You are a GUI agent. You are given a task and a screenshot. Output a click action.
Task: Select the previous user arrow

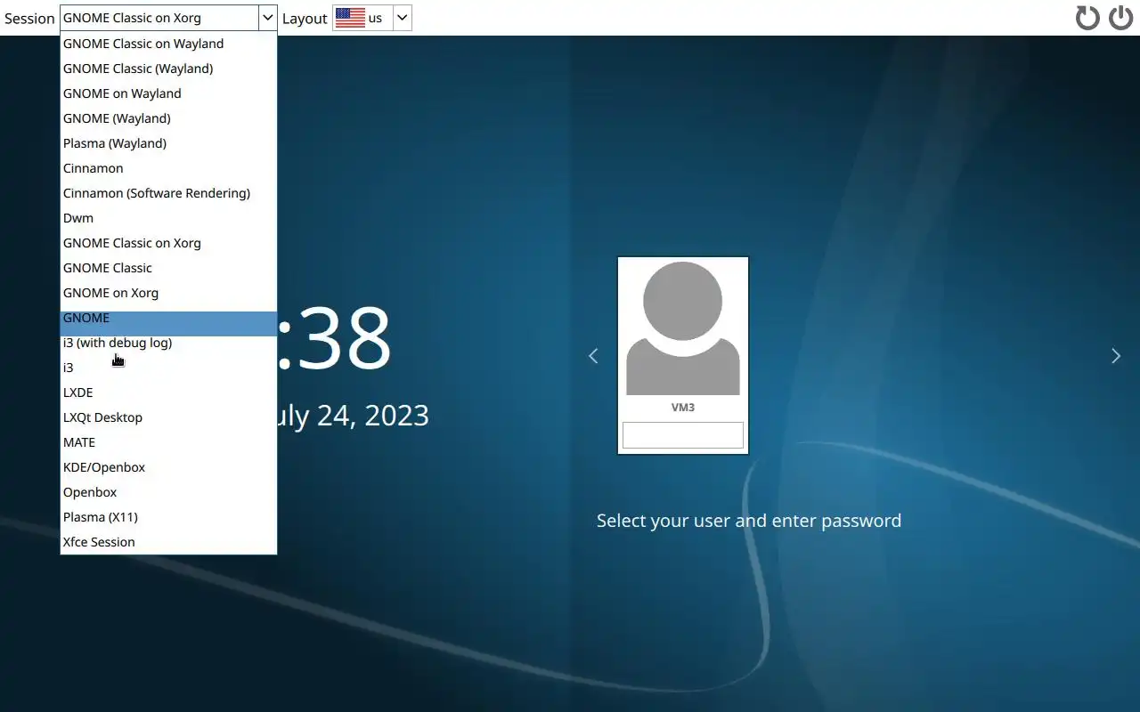click(x=593, y=356)
